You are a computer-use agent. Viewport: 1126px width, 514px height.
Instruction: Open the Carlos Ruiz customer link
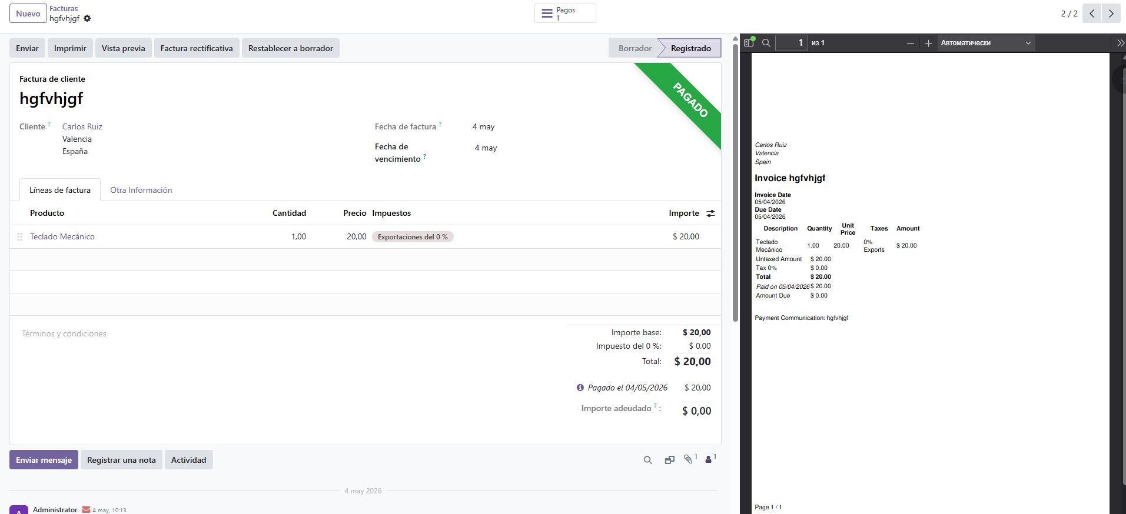[82, 126]
